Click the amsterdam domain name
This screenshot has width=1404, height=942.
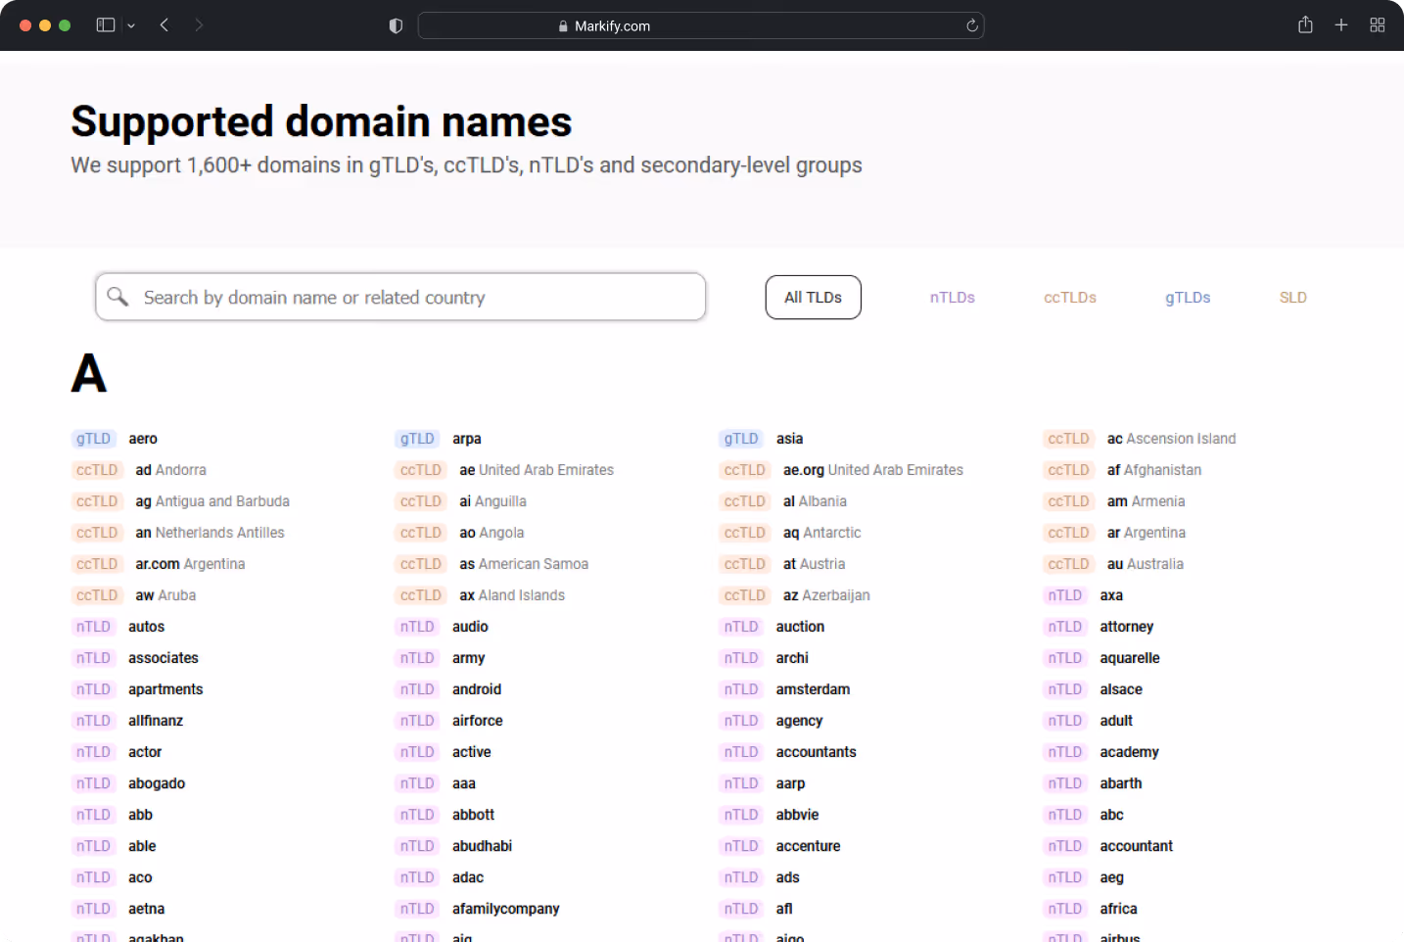pyautogui.click(x=813, y=689)
